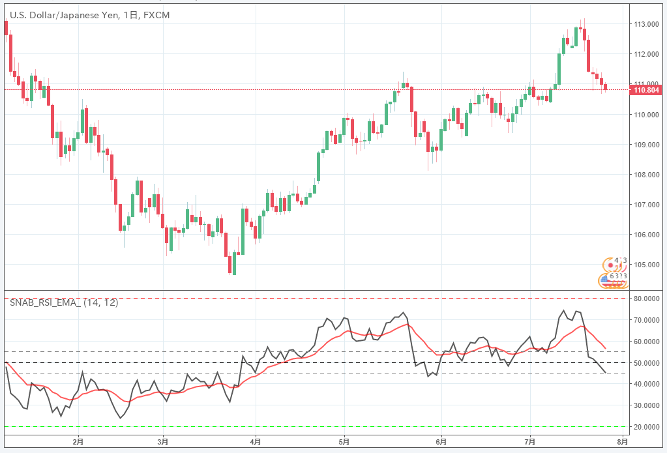Image resolution: width=667 pixels, height=453 pixels.
Task: Click the 2月 date axis label
Action: 78,442
